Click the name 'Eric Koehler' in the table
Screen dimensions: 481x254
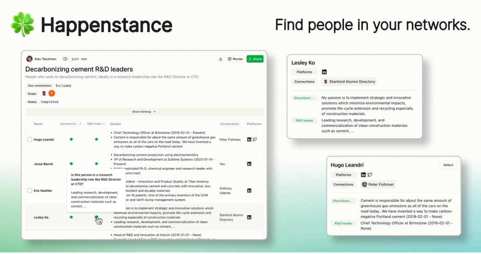click(43, 191)
